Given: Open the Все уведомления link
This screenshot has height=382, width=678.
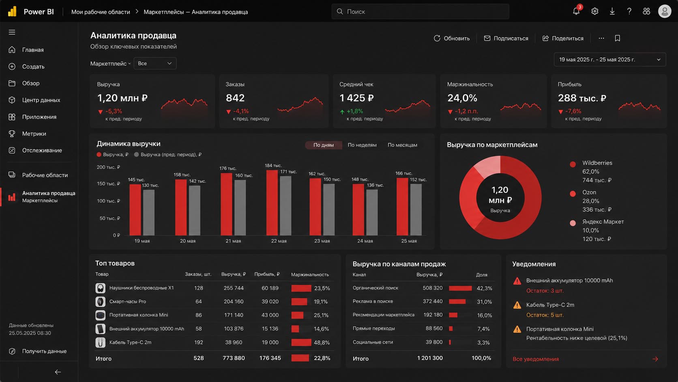Looking at the screenshot, I should 536,359.
